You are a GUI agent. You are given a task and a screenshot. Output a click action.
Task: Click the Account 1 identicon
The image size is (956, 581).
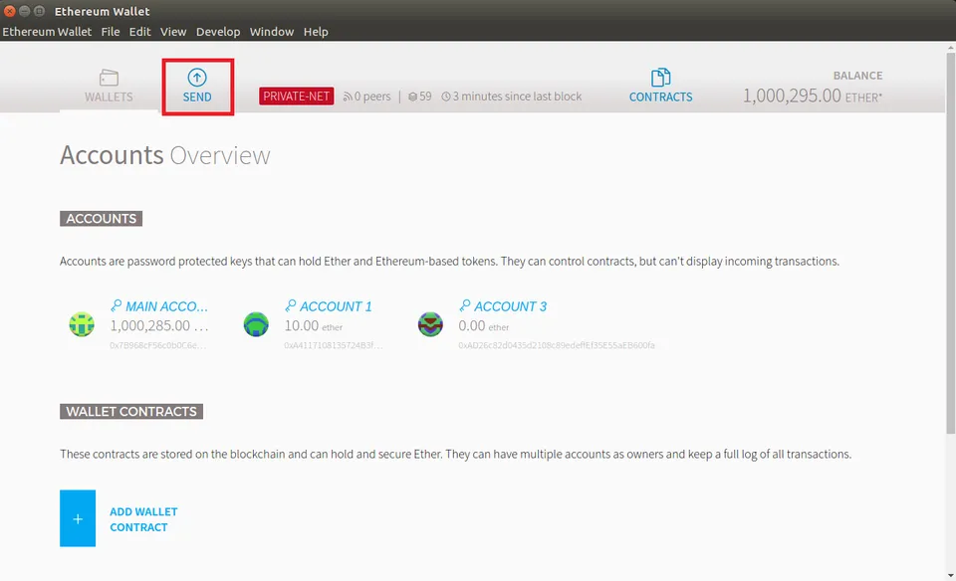point(256,324)
